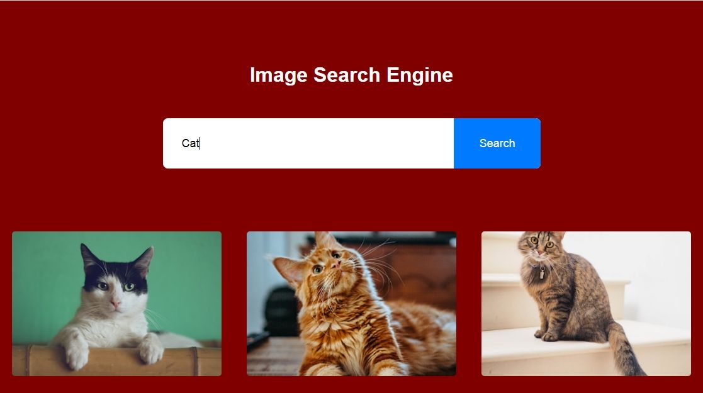Click the tabby cat's metal collar tag
This screenshot has height=393, width=703.
tap(542, 273)
